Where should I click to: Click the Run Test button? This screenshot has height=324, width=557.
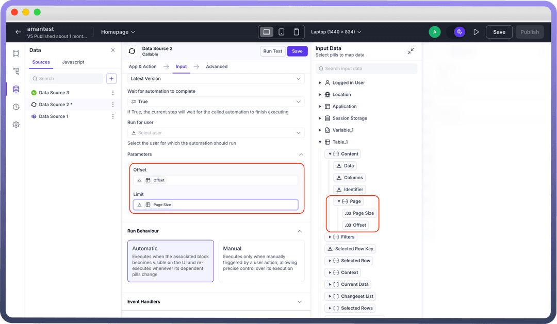click(x=273, y=51)
